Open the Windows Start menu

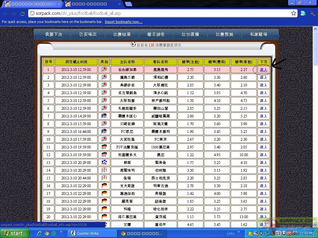[14, 233]
